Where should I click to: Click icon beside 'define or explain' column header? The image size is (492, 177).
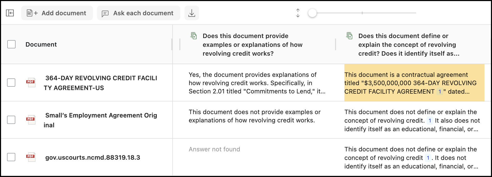pos(349,36)
